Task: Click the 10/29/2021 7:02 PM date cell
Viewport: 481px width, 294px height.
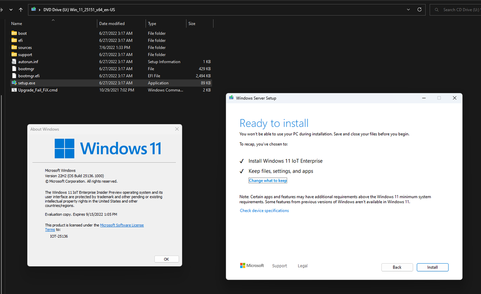Action: click(116, 90)
